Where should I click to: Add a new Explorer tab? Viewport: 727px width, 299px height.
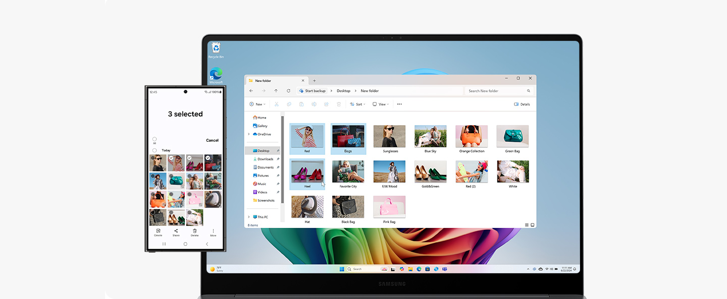314,81
